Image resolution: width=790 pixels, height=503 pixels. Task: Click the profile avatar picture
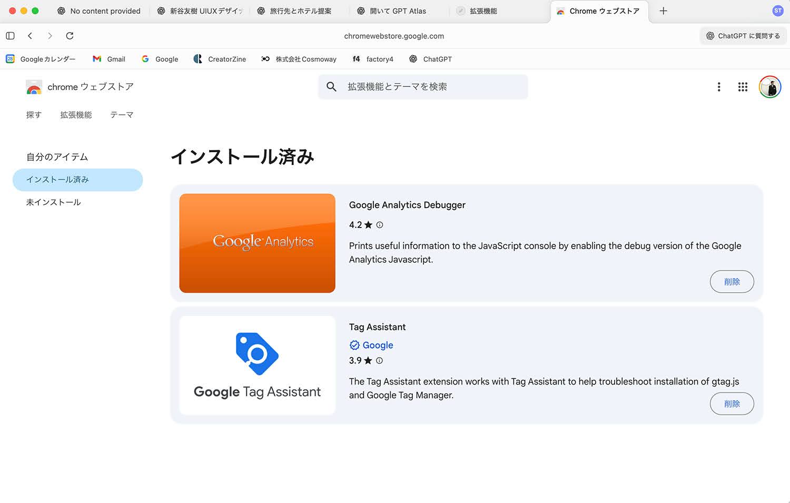click(769, 87)
